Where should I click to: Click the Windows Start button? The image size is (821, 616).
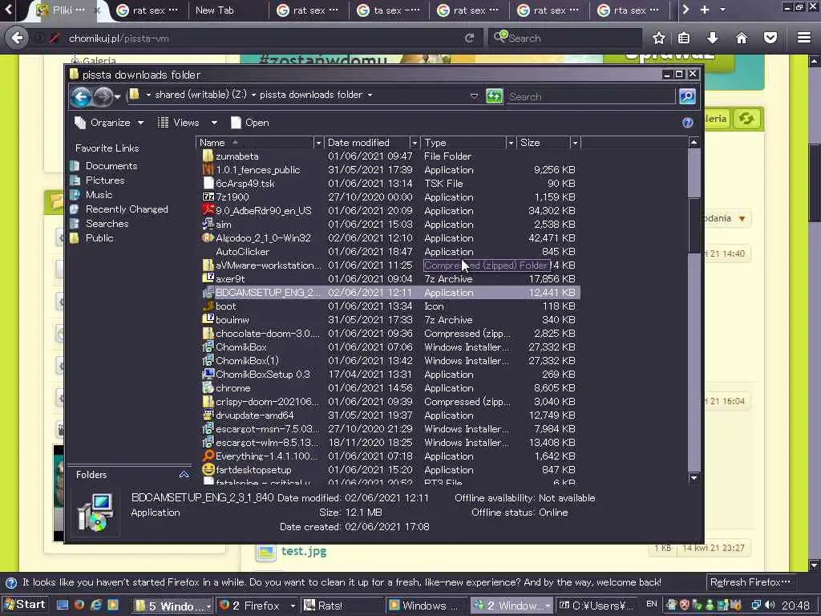click(24, 605)
